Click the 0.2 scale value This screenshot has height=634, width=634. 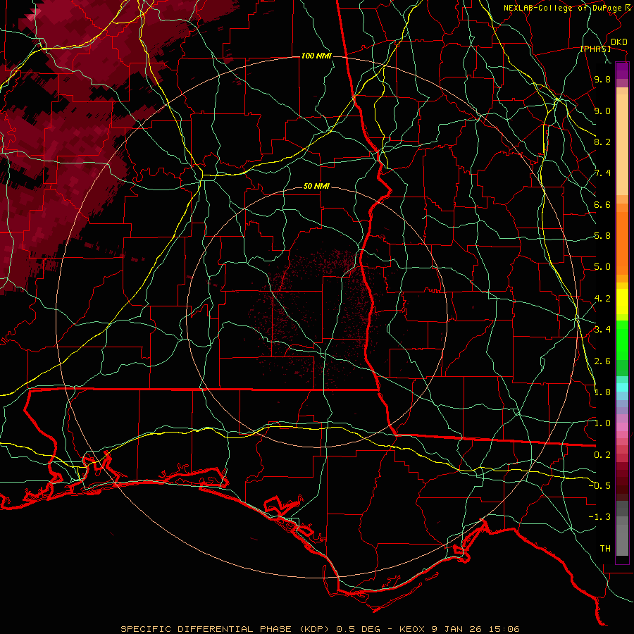[602, 455]
